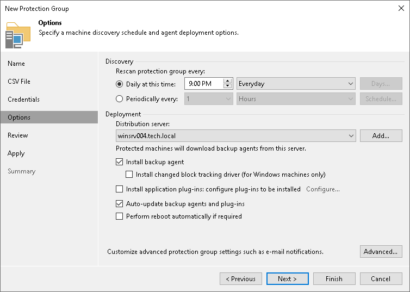The height and width of the screenshot is (292, 410).
Task: Click the Finish button
Action: [334, 278]
